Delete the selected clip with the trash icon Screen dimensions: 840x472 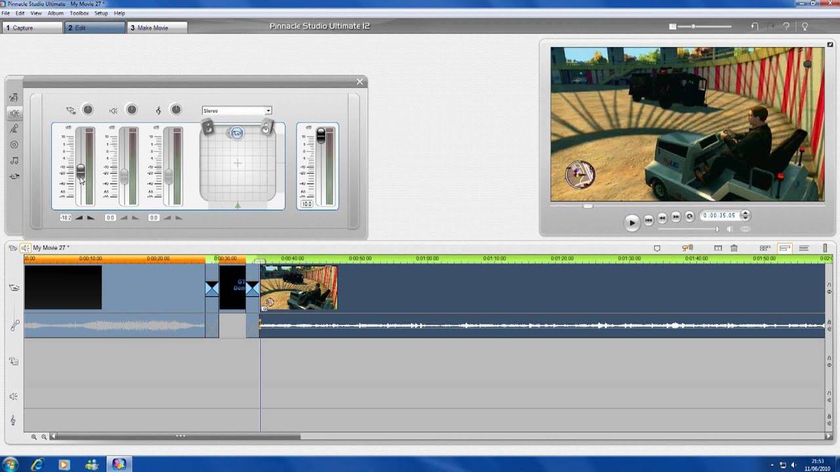734,248
